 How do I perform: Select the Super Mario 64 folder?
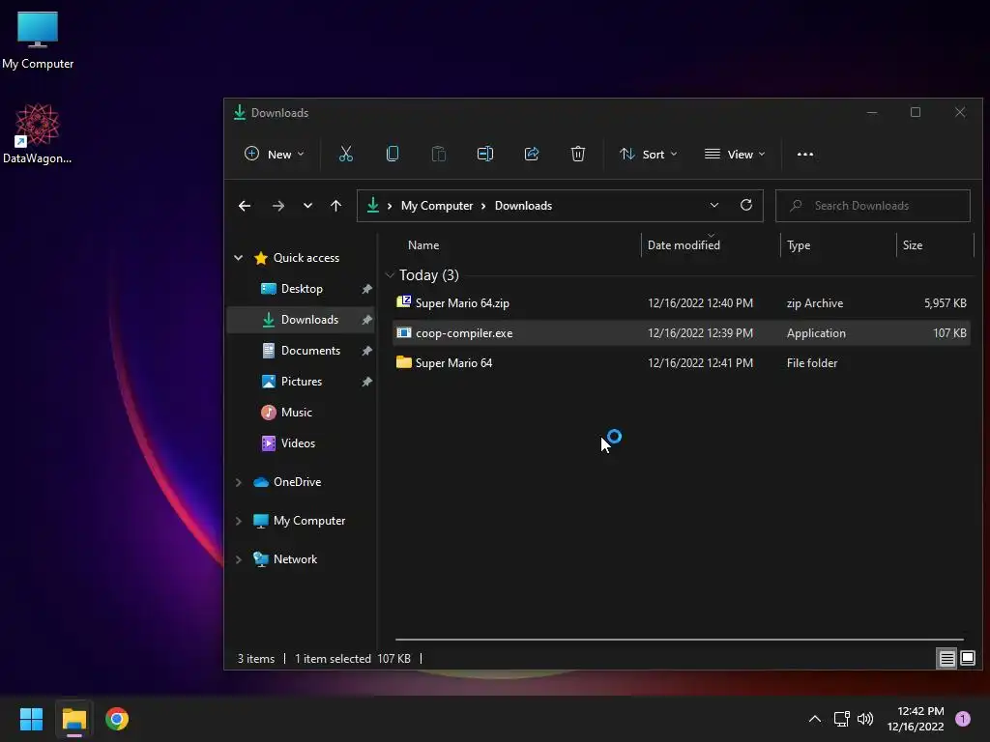(x=682, y=363)
